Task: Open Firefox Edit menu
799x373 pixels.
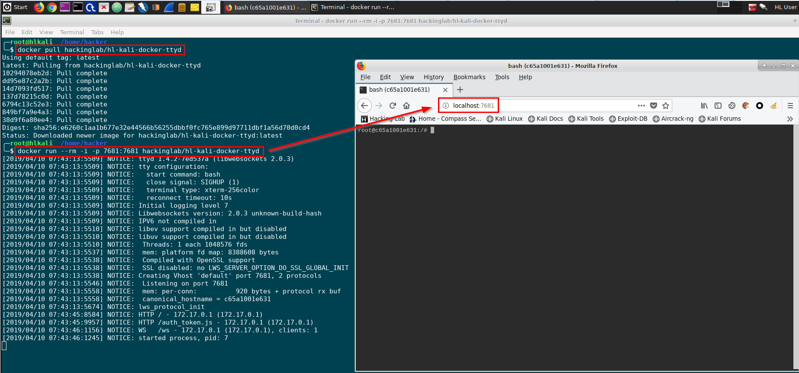Action: click(385, 77)
